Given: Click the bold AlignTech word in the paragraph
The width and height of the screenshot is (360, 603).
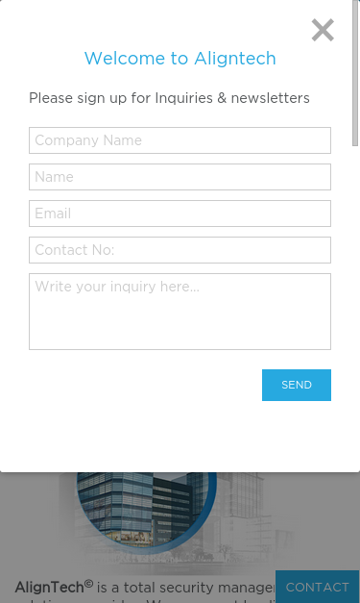Looking at the screenshot, I should point(50,588).
